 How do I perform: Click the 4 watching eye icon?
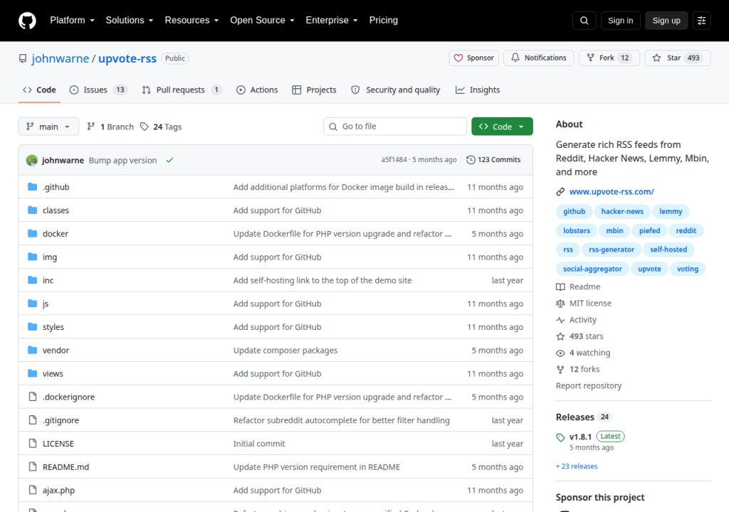click(560, 353)
